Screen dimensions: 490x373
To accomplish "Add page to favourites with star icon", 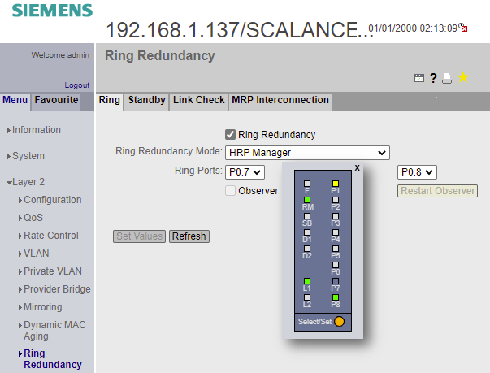I will pos(462,78).
